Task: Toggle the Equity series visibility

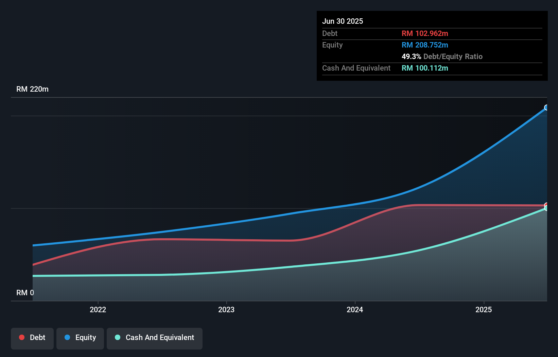Action: 80,338
